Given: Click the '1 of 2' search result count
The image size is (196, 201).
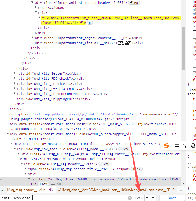Looking at the screenshot, I should pyautogui.click(x=139, y=198).
